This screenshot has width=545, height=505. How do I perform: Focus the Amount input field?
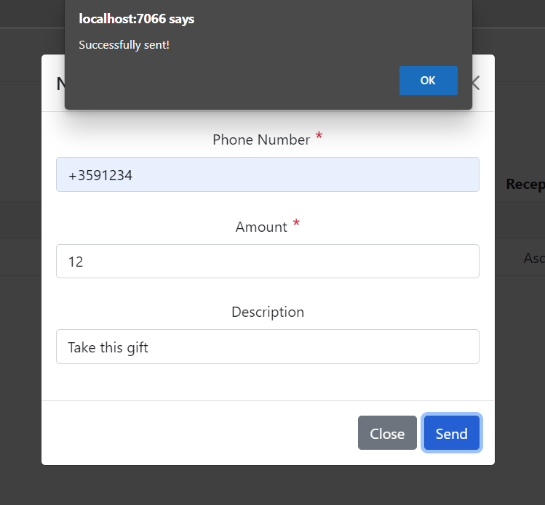[x=268, y=262]
